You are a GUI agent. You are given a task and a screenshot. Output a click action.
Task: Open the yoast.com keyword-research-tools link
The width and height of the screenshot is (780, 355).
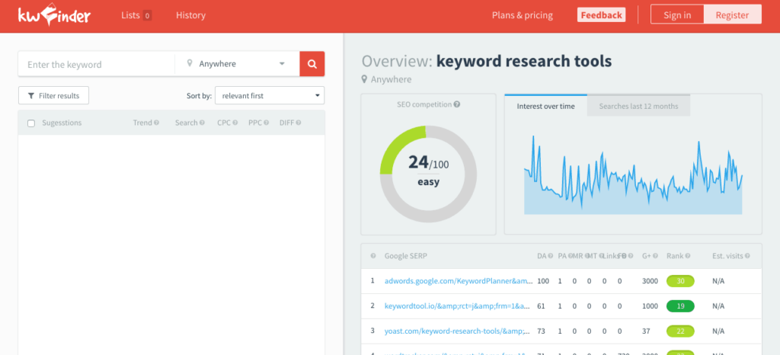(457, 331)
